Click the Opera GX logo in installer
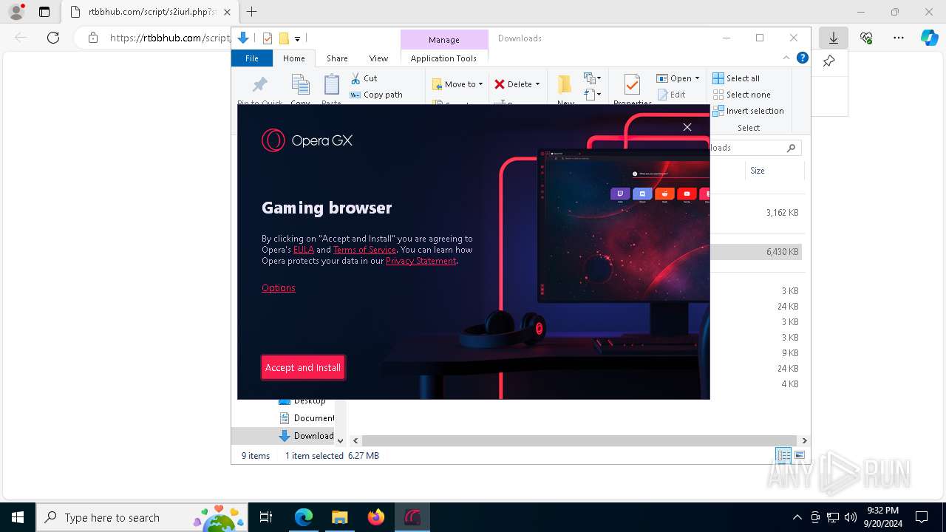 (x=307, y=140)
